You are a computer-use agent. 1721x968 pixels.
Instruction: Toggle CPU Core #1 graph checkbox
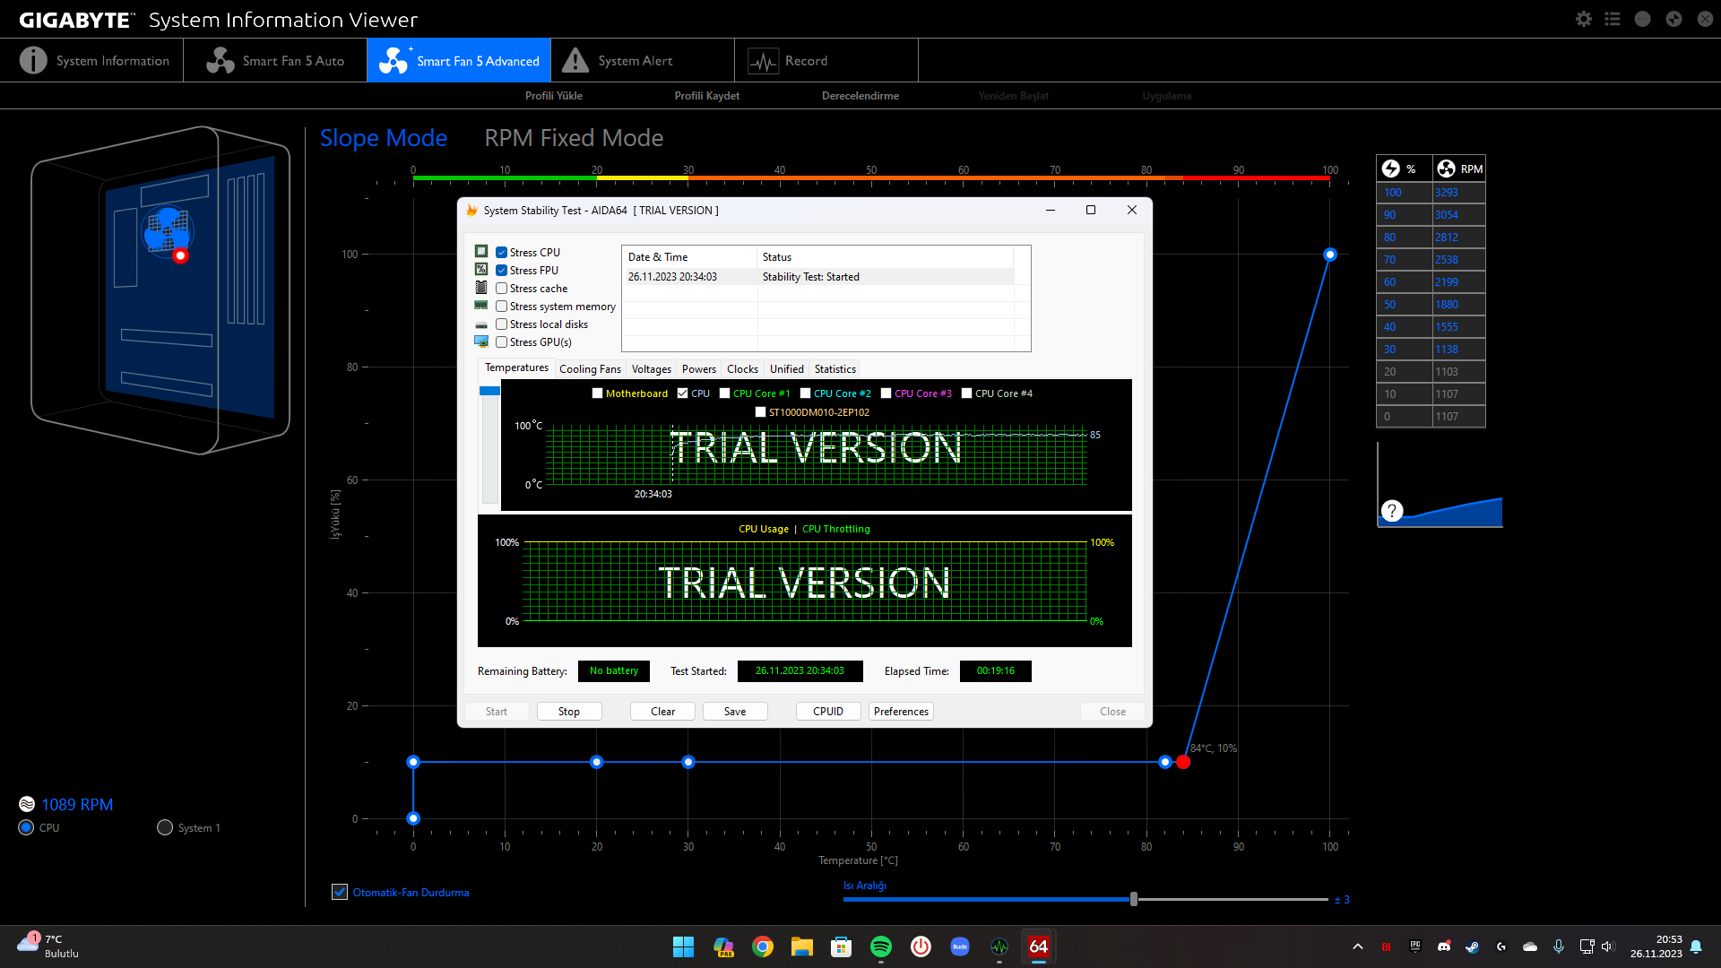click(x=725, y=393)
